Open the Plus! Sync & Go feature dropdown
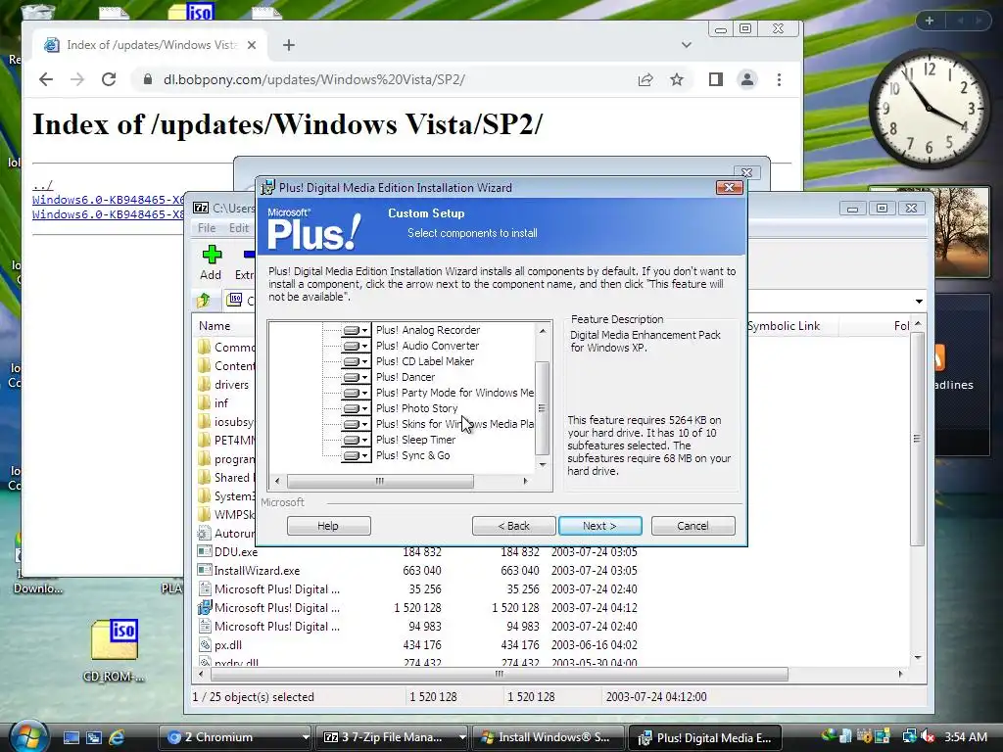1003x752 pixels. click(x=357, y=456)
